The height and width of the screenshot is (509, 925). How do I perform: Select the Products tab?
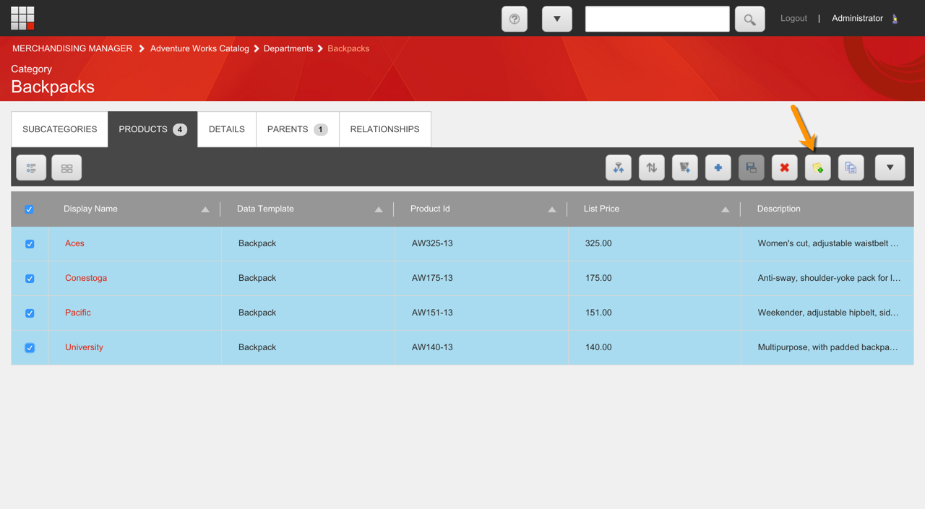point(152,129)
